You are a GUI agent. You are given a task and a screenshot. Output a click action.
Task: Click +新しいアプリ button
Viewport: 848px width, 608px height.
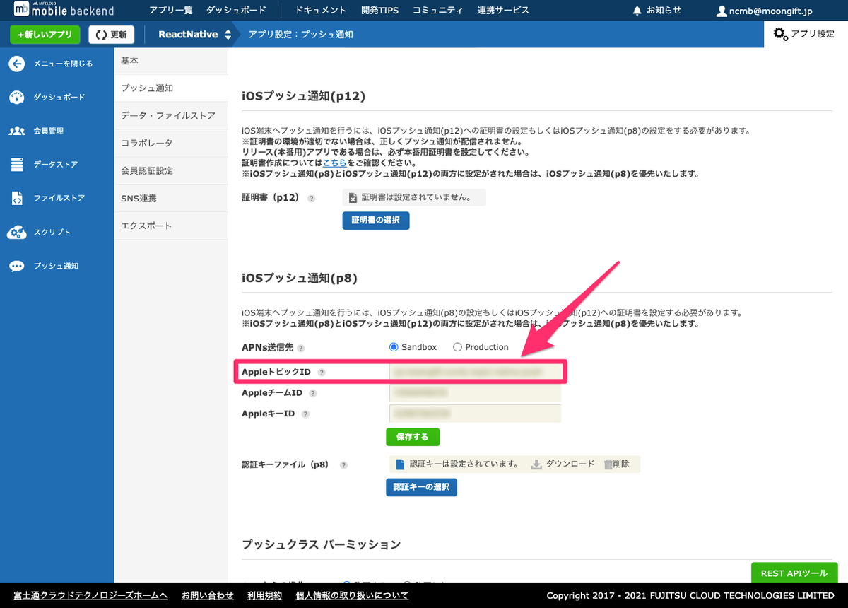pos(45,35)
